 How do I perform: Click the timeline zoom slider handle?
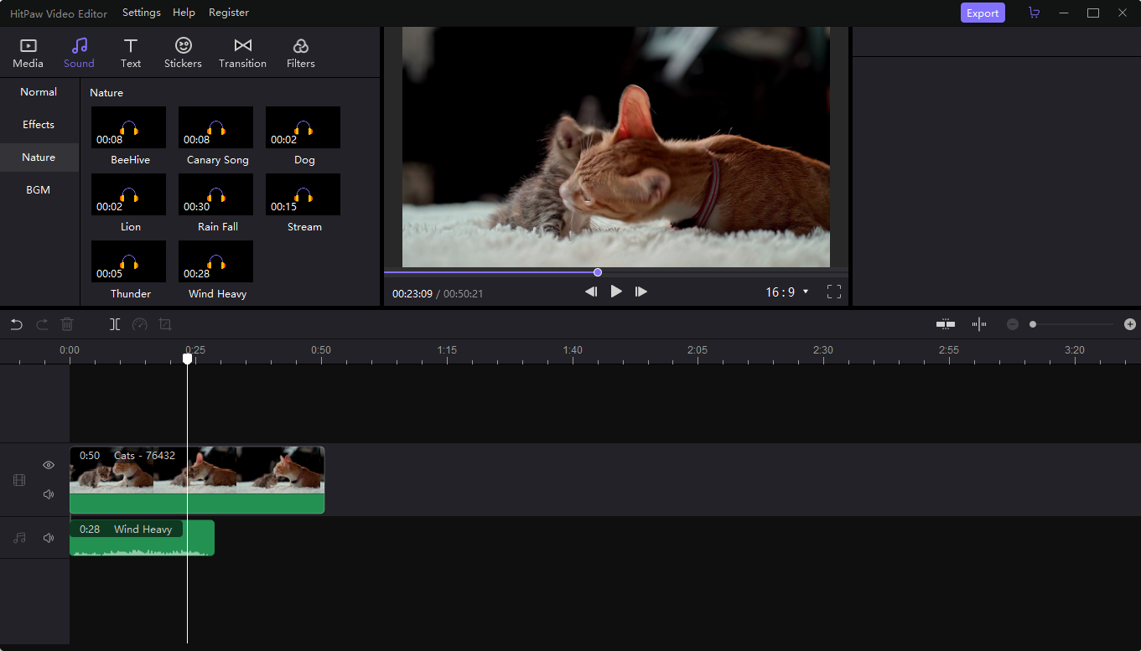(x=1033, y=324)
